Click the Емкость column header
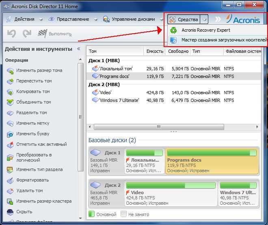 (x=154, y=51)
